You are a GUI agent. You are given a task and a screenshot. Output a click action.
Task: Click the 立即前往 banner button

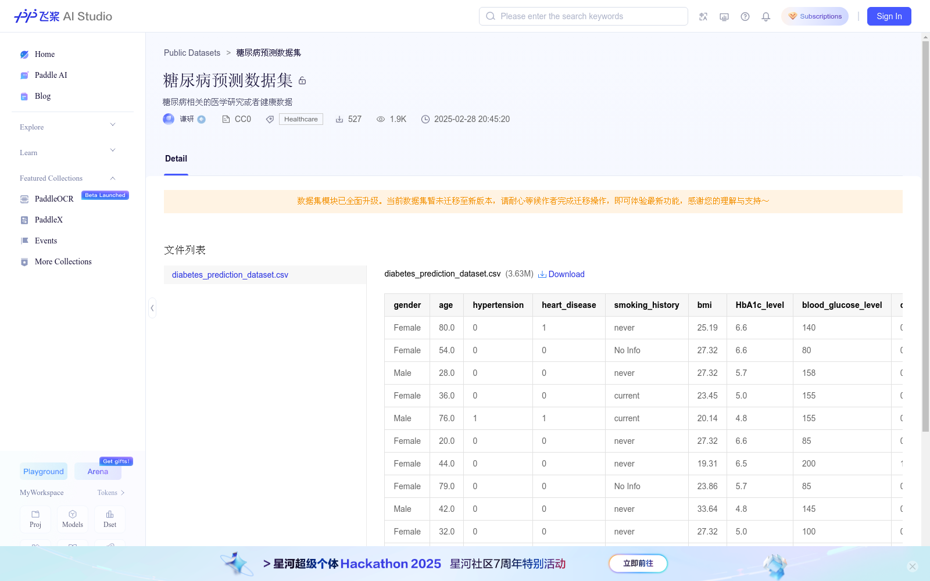638,564
